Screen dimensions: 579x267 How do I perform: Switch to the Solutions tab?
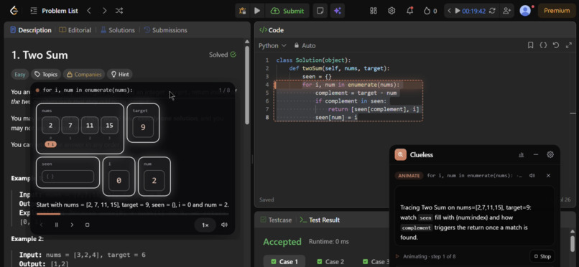coord(117,30)
